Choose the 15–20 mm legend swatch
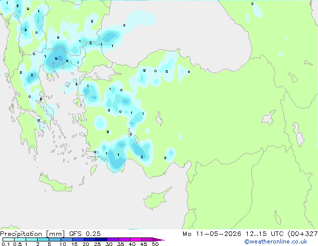 [78, 239]
